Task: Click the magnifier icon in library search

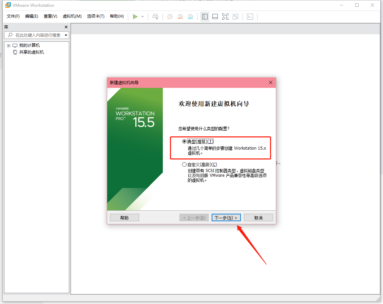Action: (10, 35)
